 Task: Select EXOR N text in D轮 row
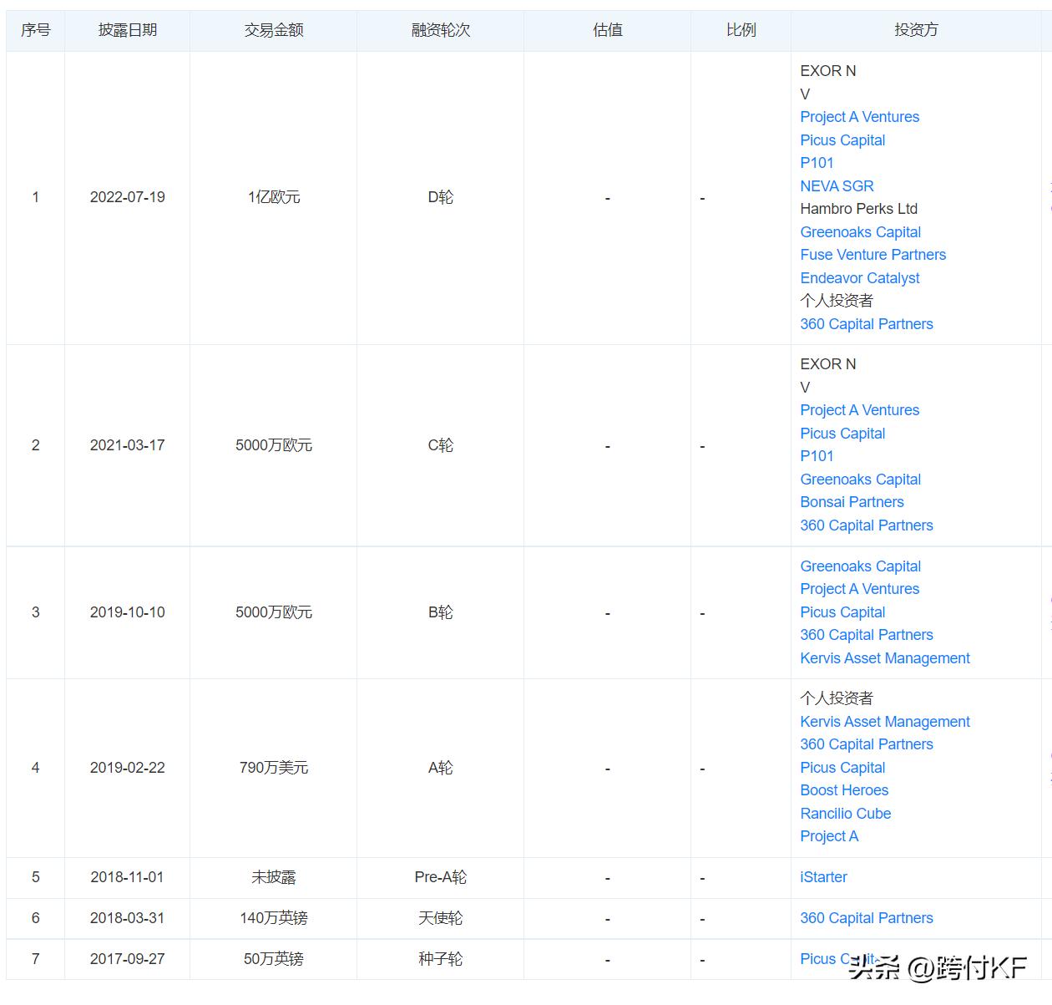pos(827,71)
